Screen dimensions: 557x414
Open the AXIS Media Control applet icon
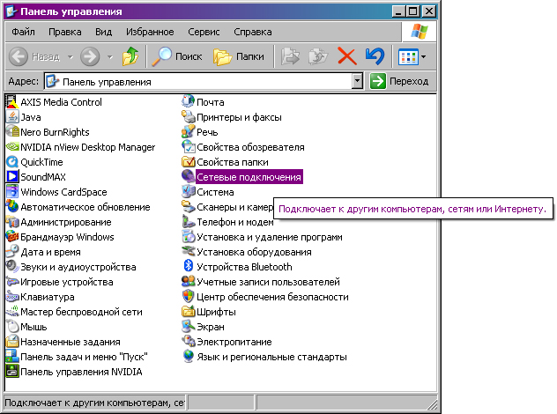pyautogui.click(x=12, y=102)
